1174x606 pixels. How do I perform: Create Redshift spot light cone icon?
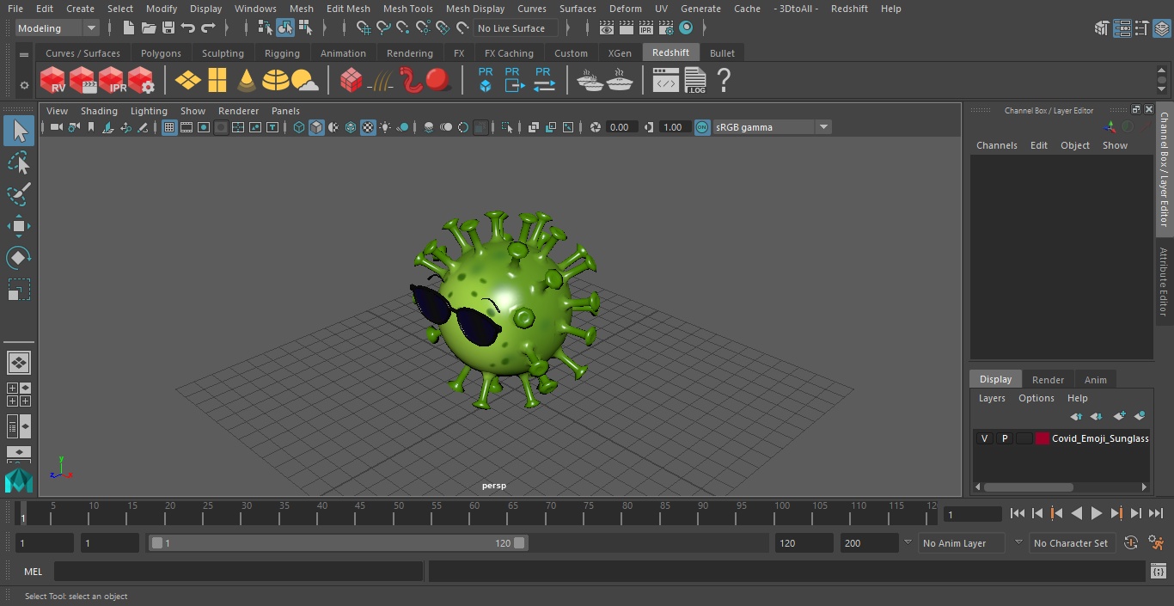247,81
